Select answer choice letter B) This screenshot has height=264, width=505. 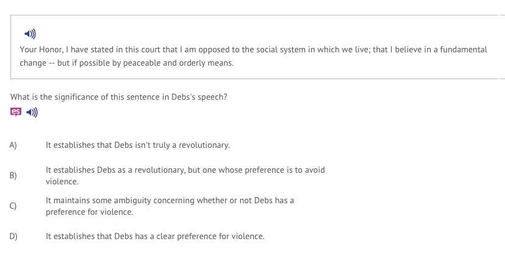13,175
